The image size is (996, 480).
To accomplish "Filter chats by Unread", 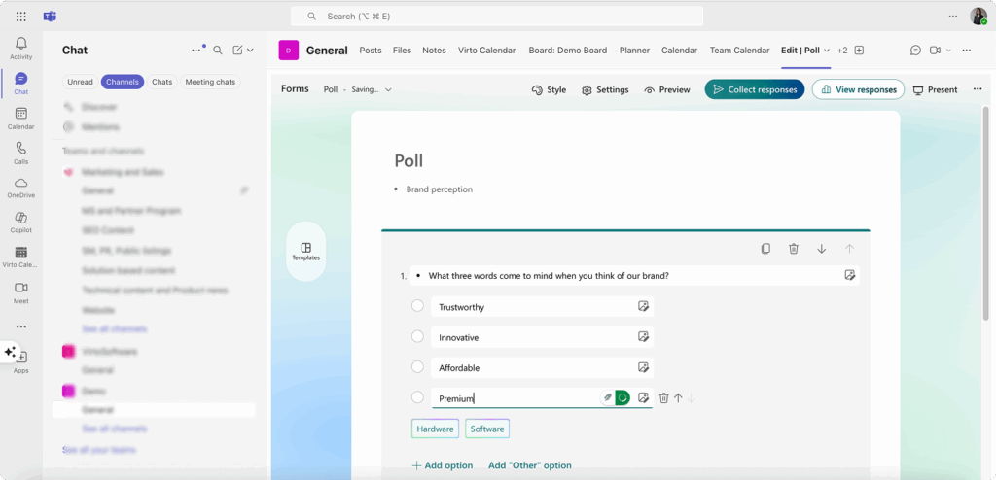I will (x=80, y=82).
